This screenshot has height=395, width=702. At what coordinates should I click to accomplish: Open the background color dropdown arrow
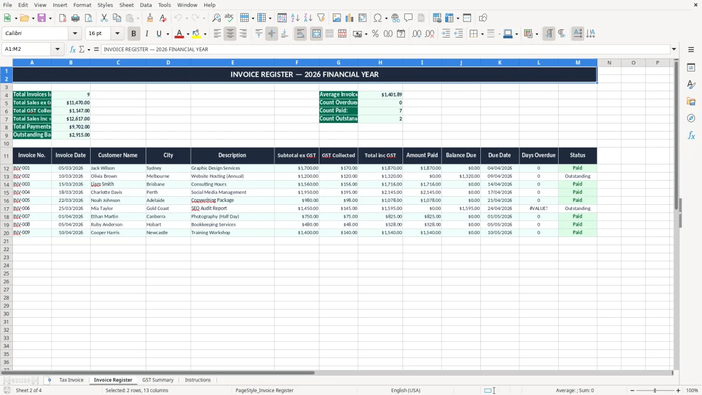[x=205, y=34]
